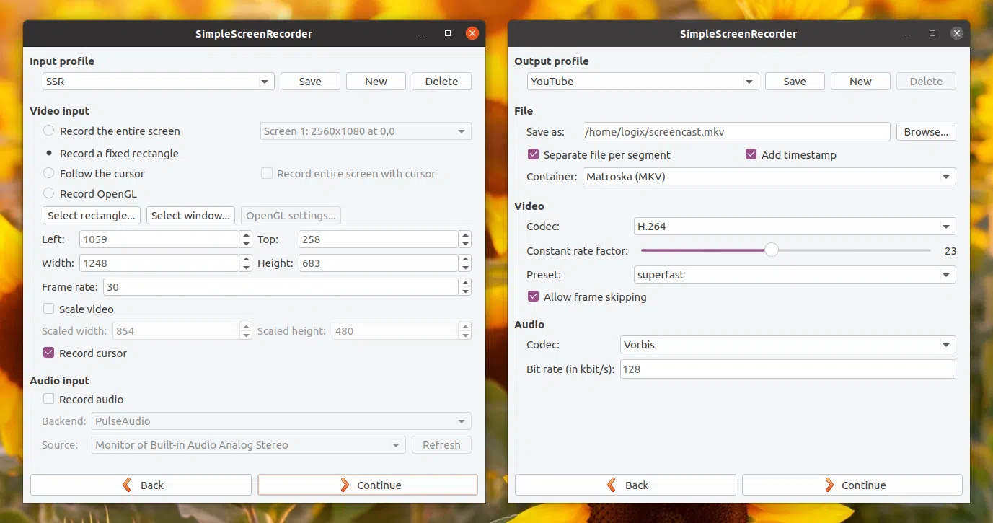Select Record OpenGL mode
The image size is (993, 523).
coord(48,193)
